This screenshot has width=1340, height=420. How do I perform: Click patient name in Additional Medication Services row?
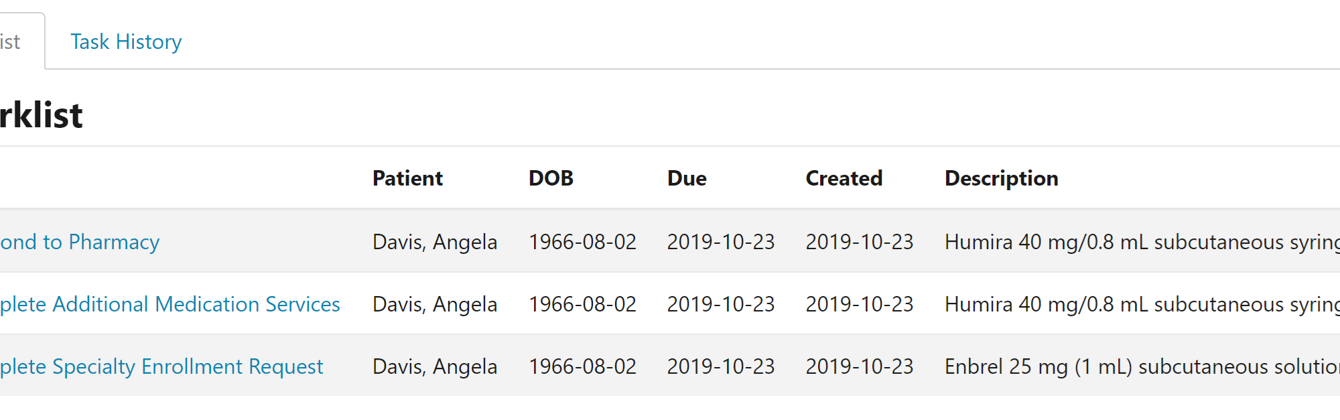[435, 304]
